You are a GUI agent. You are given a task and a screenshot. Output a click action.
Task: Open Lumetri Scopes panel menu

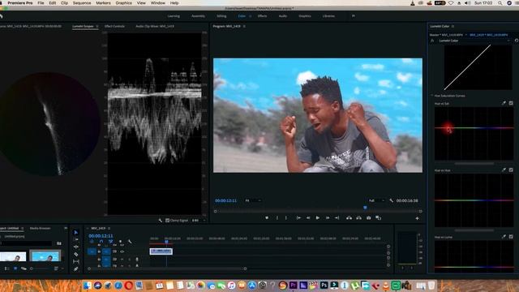click(x=97, y=26)
